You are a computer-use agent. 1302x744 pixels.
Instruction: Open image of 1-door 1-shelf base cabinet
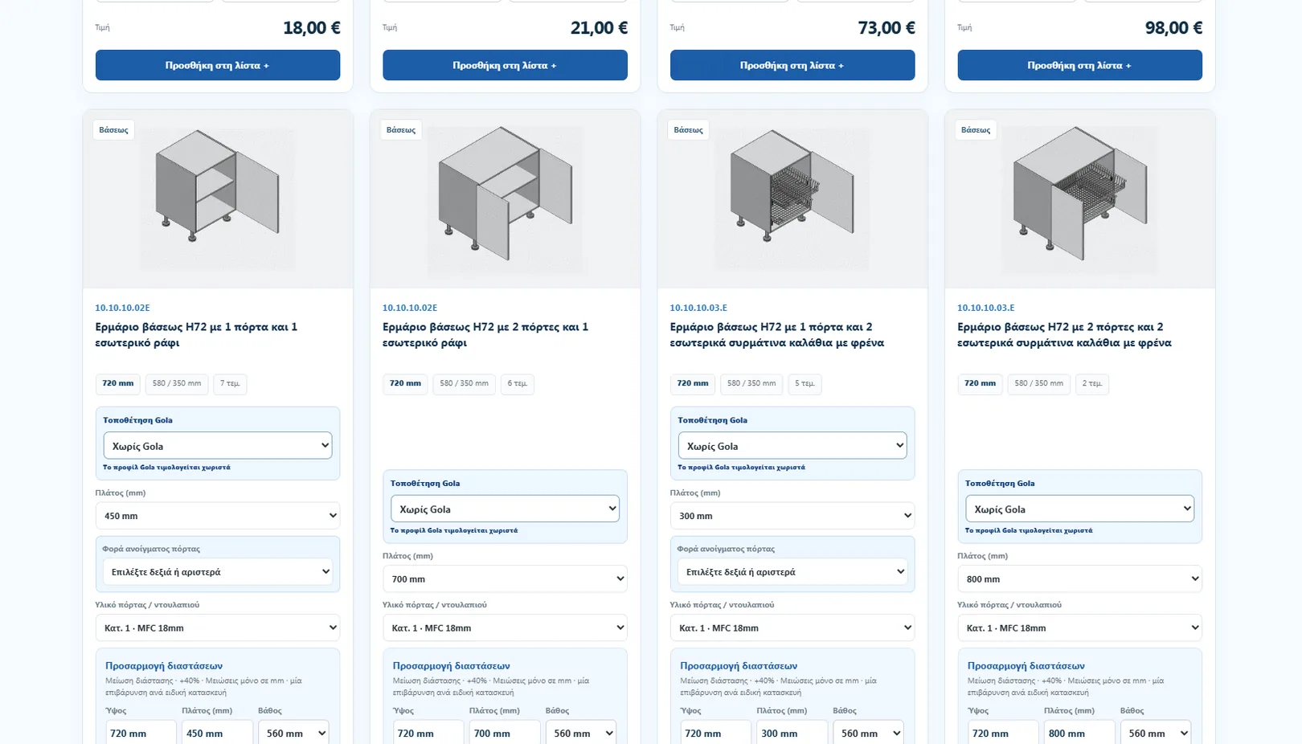(217, 198)
